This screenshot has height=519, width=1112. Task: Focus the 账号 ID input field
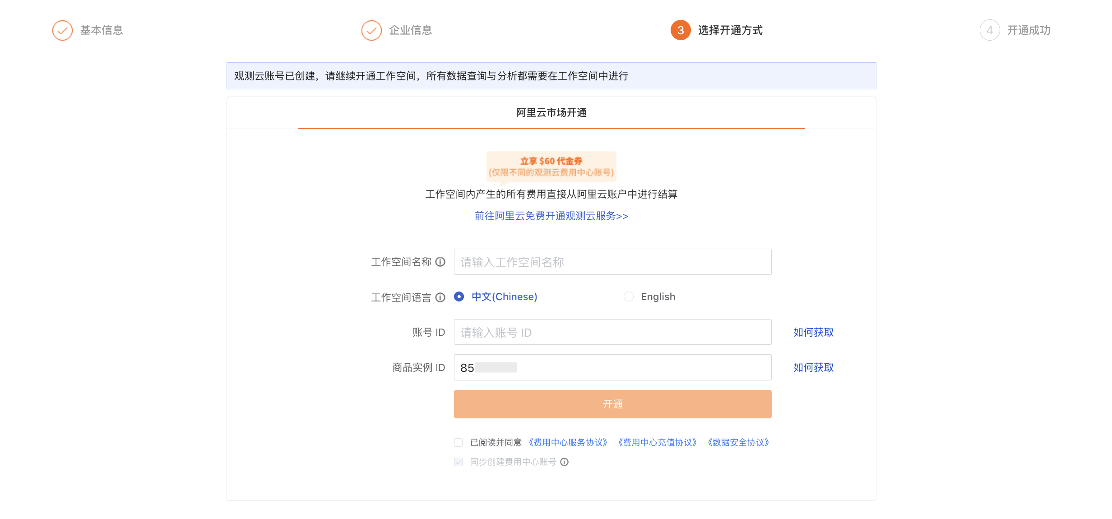tap(613, 332)
